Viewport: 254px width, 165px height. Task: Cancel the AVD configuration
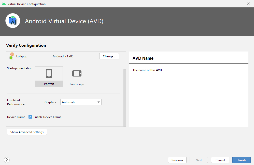point(220,160)
